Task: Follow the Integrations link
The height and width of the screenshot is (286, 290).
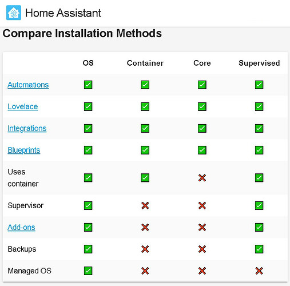Action: [27, 128]
